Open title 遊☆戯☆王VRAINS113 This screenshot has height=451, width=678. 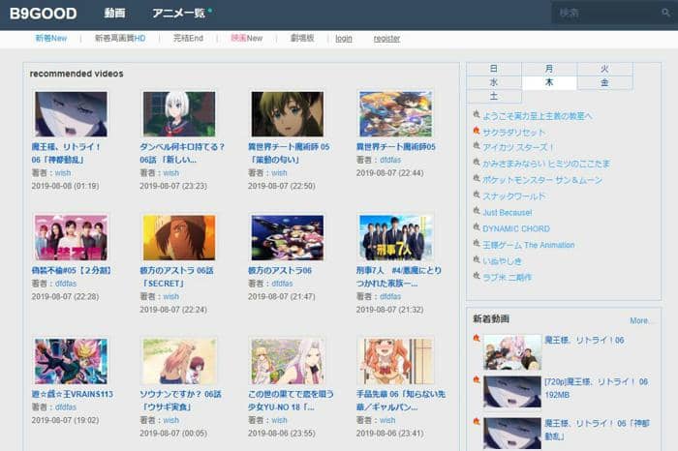(x=73, y=394)
